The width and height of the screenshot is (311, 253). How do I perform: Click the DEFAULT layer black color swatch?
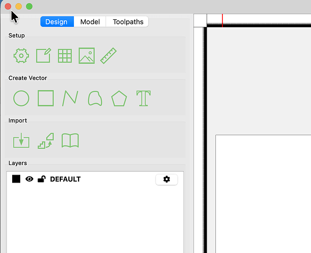[x=16, y=179]
